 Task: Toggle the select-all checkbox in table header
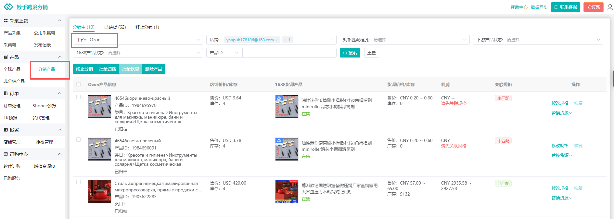78,84
